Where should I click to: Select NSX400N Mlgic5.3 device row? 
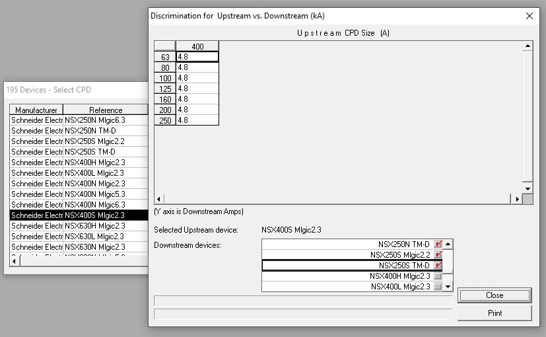(x=79, y=194)
